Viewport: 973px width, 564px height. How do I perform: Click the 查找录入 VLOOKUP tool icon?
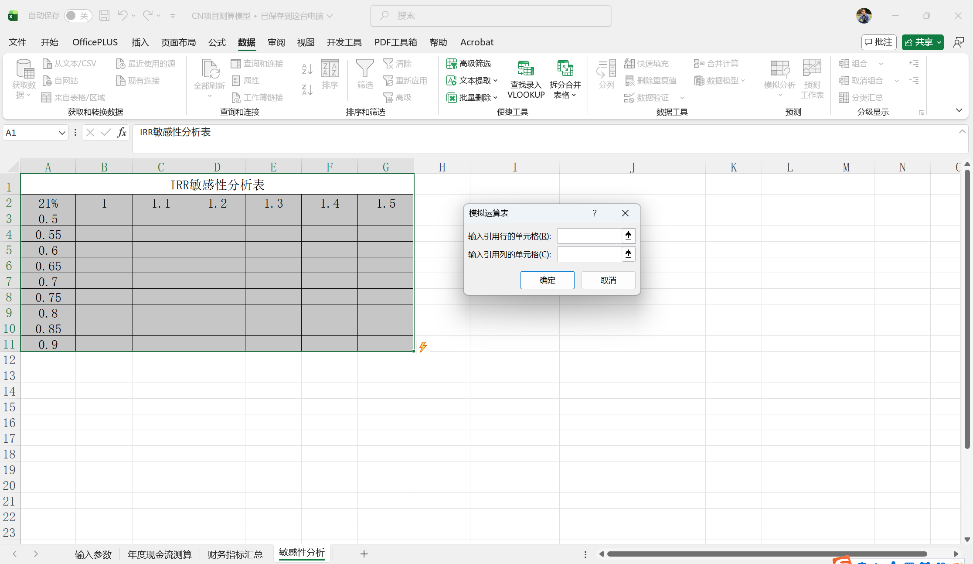526,69
